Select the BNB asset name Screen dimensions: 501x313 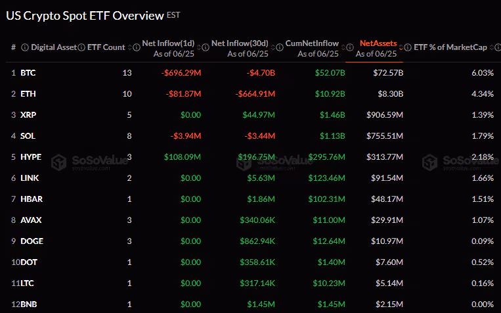[x=29, y=304]
